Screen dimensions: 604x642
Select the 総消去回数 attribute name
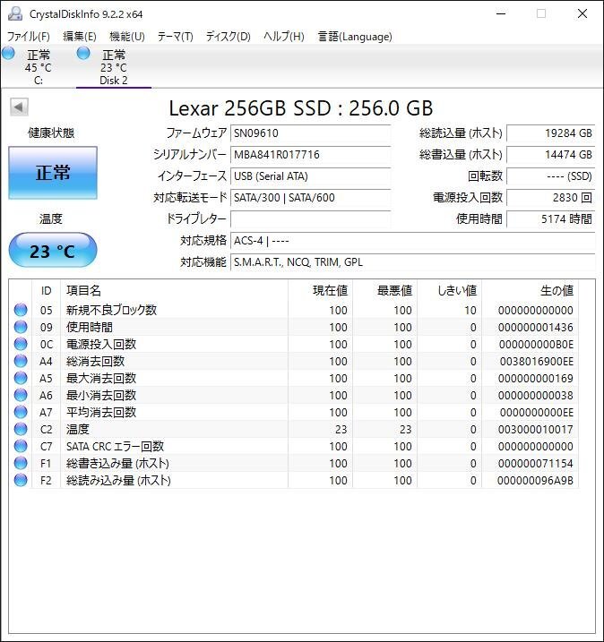tap(96, 361)
